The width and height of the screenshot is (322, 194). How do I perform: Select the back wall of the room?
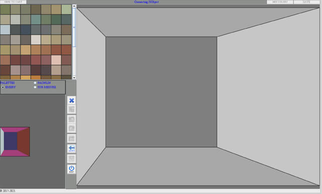click(x=162, y=92)
